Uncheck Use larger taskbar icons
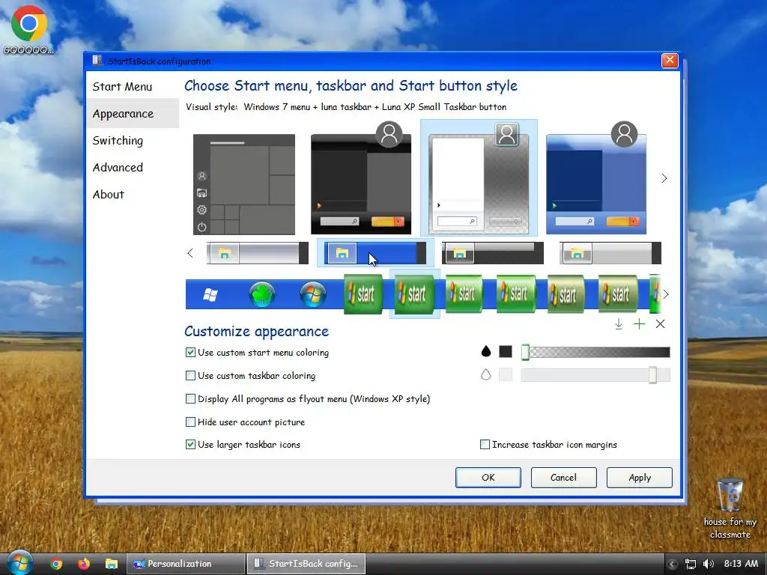This screenshot has width=767, height=575. pyautogui.click(x=243, y=445)
